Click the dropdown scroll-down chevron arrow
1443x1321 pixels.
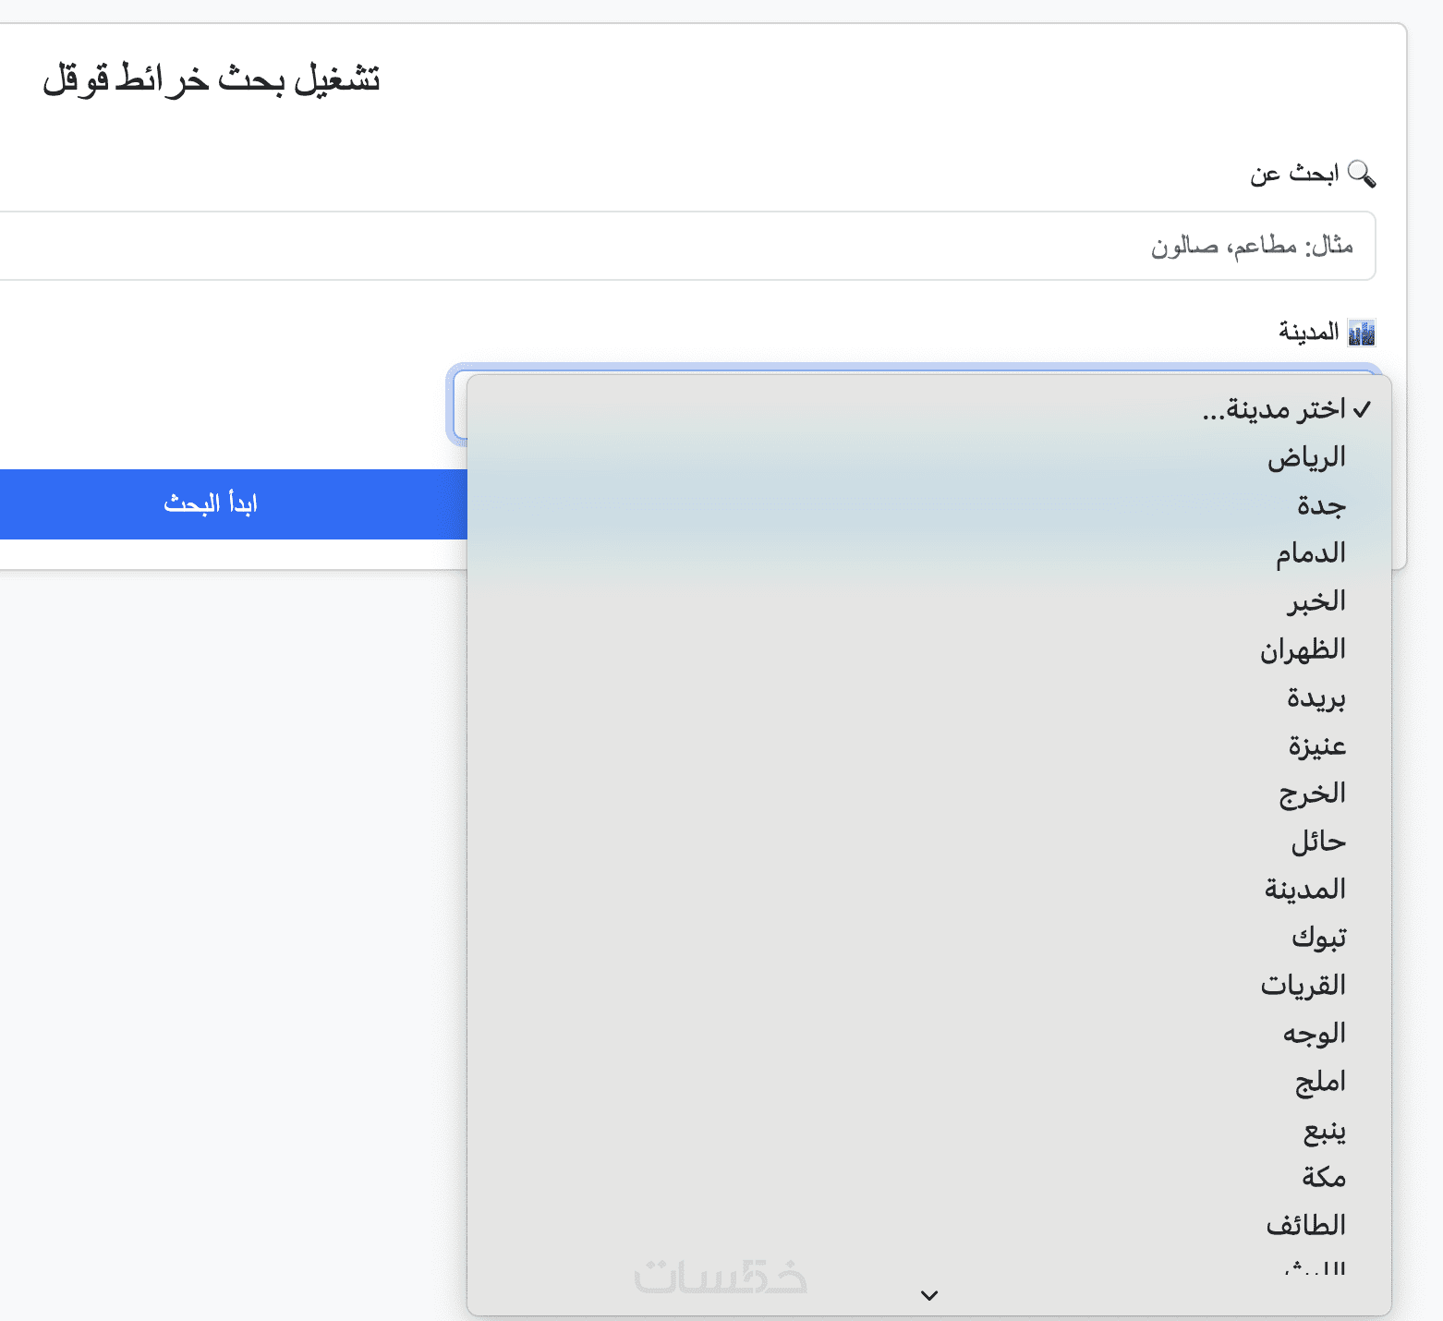point(929,1295)
